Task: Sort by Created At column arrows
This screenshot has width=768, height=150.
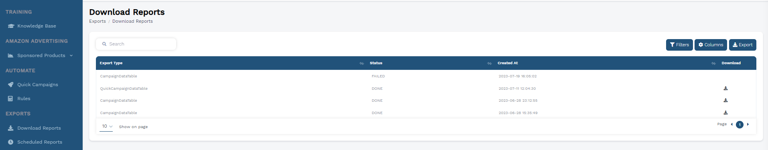Action: (713, 63)
